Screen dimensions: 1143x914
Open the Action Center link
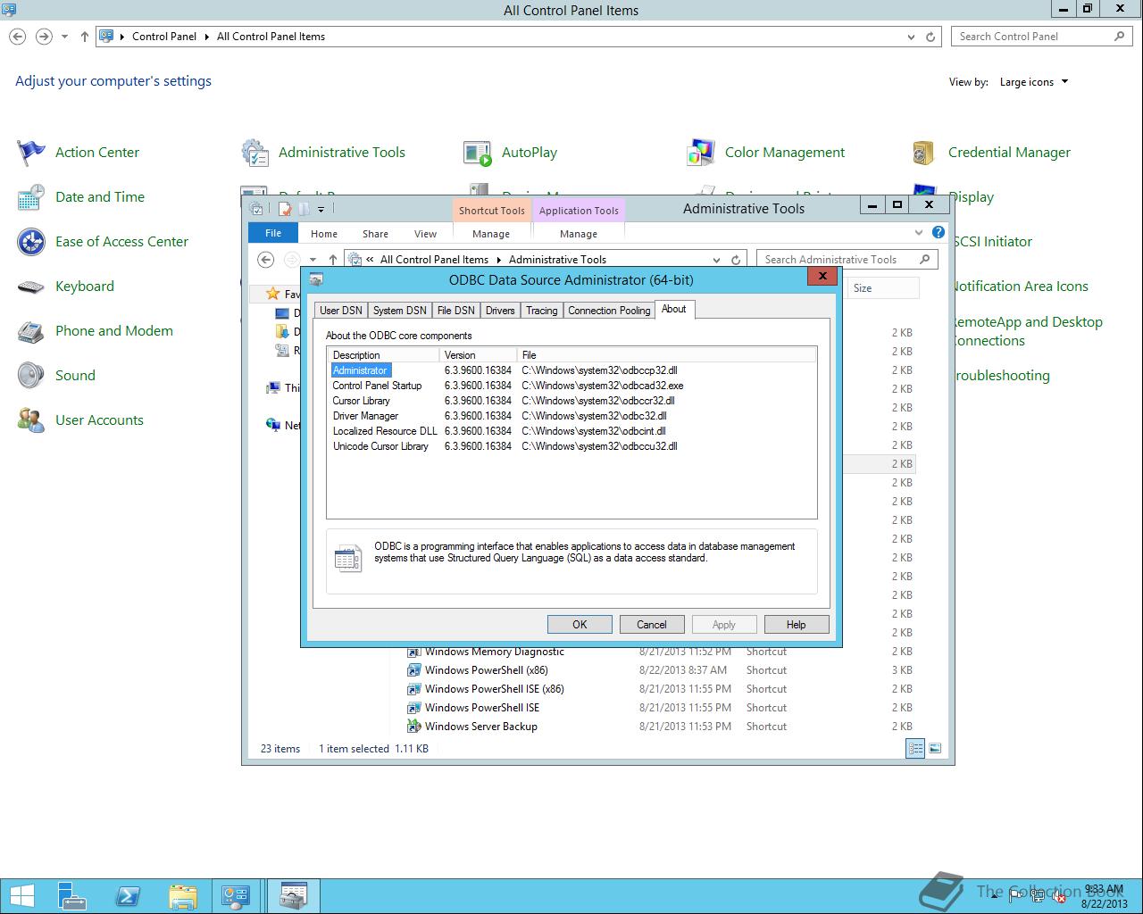tap(97, 153)
